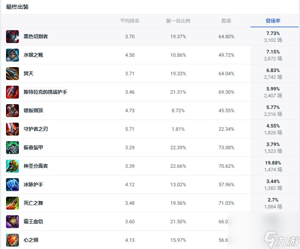Select the 死亡之舞 item name
Image resolution: width=300 pixels, height=249 pixels.
tap(33, 203)
